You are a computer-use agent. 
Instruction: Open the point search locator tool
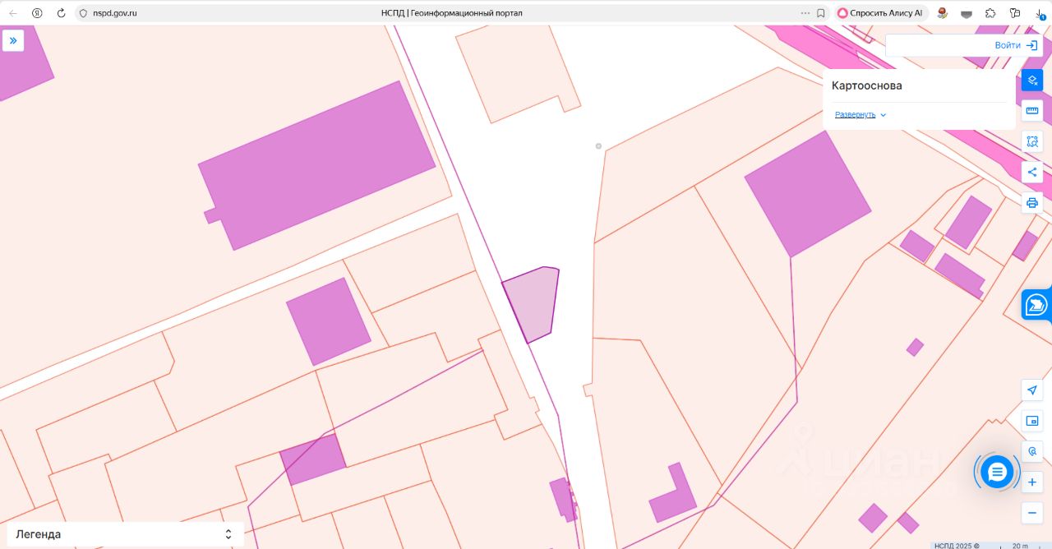(x=1032, y=451)
